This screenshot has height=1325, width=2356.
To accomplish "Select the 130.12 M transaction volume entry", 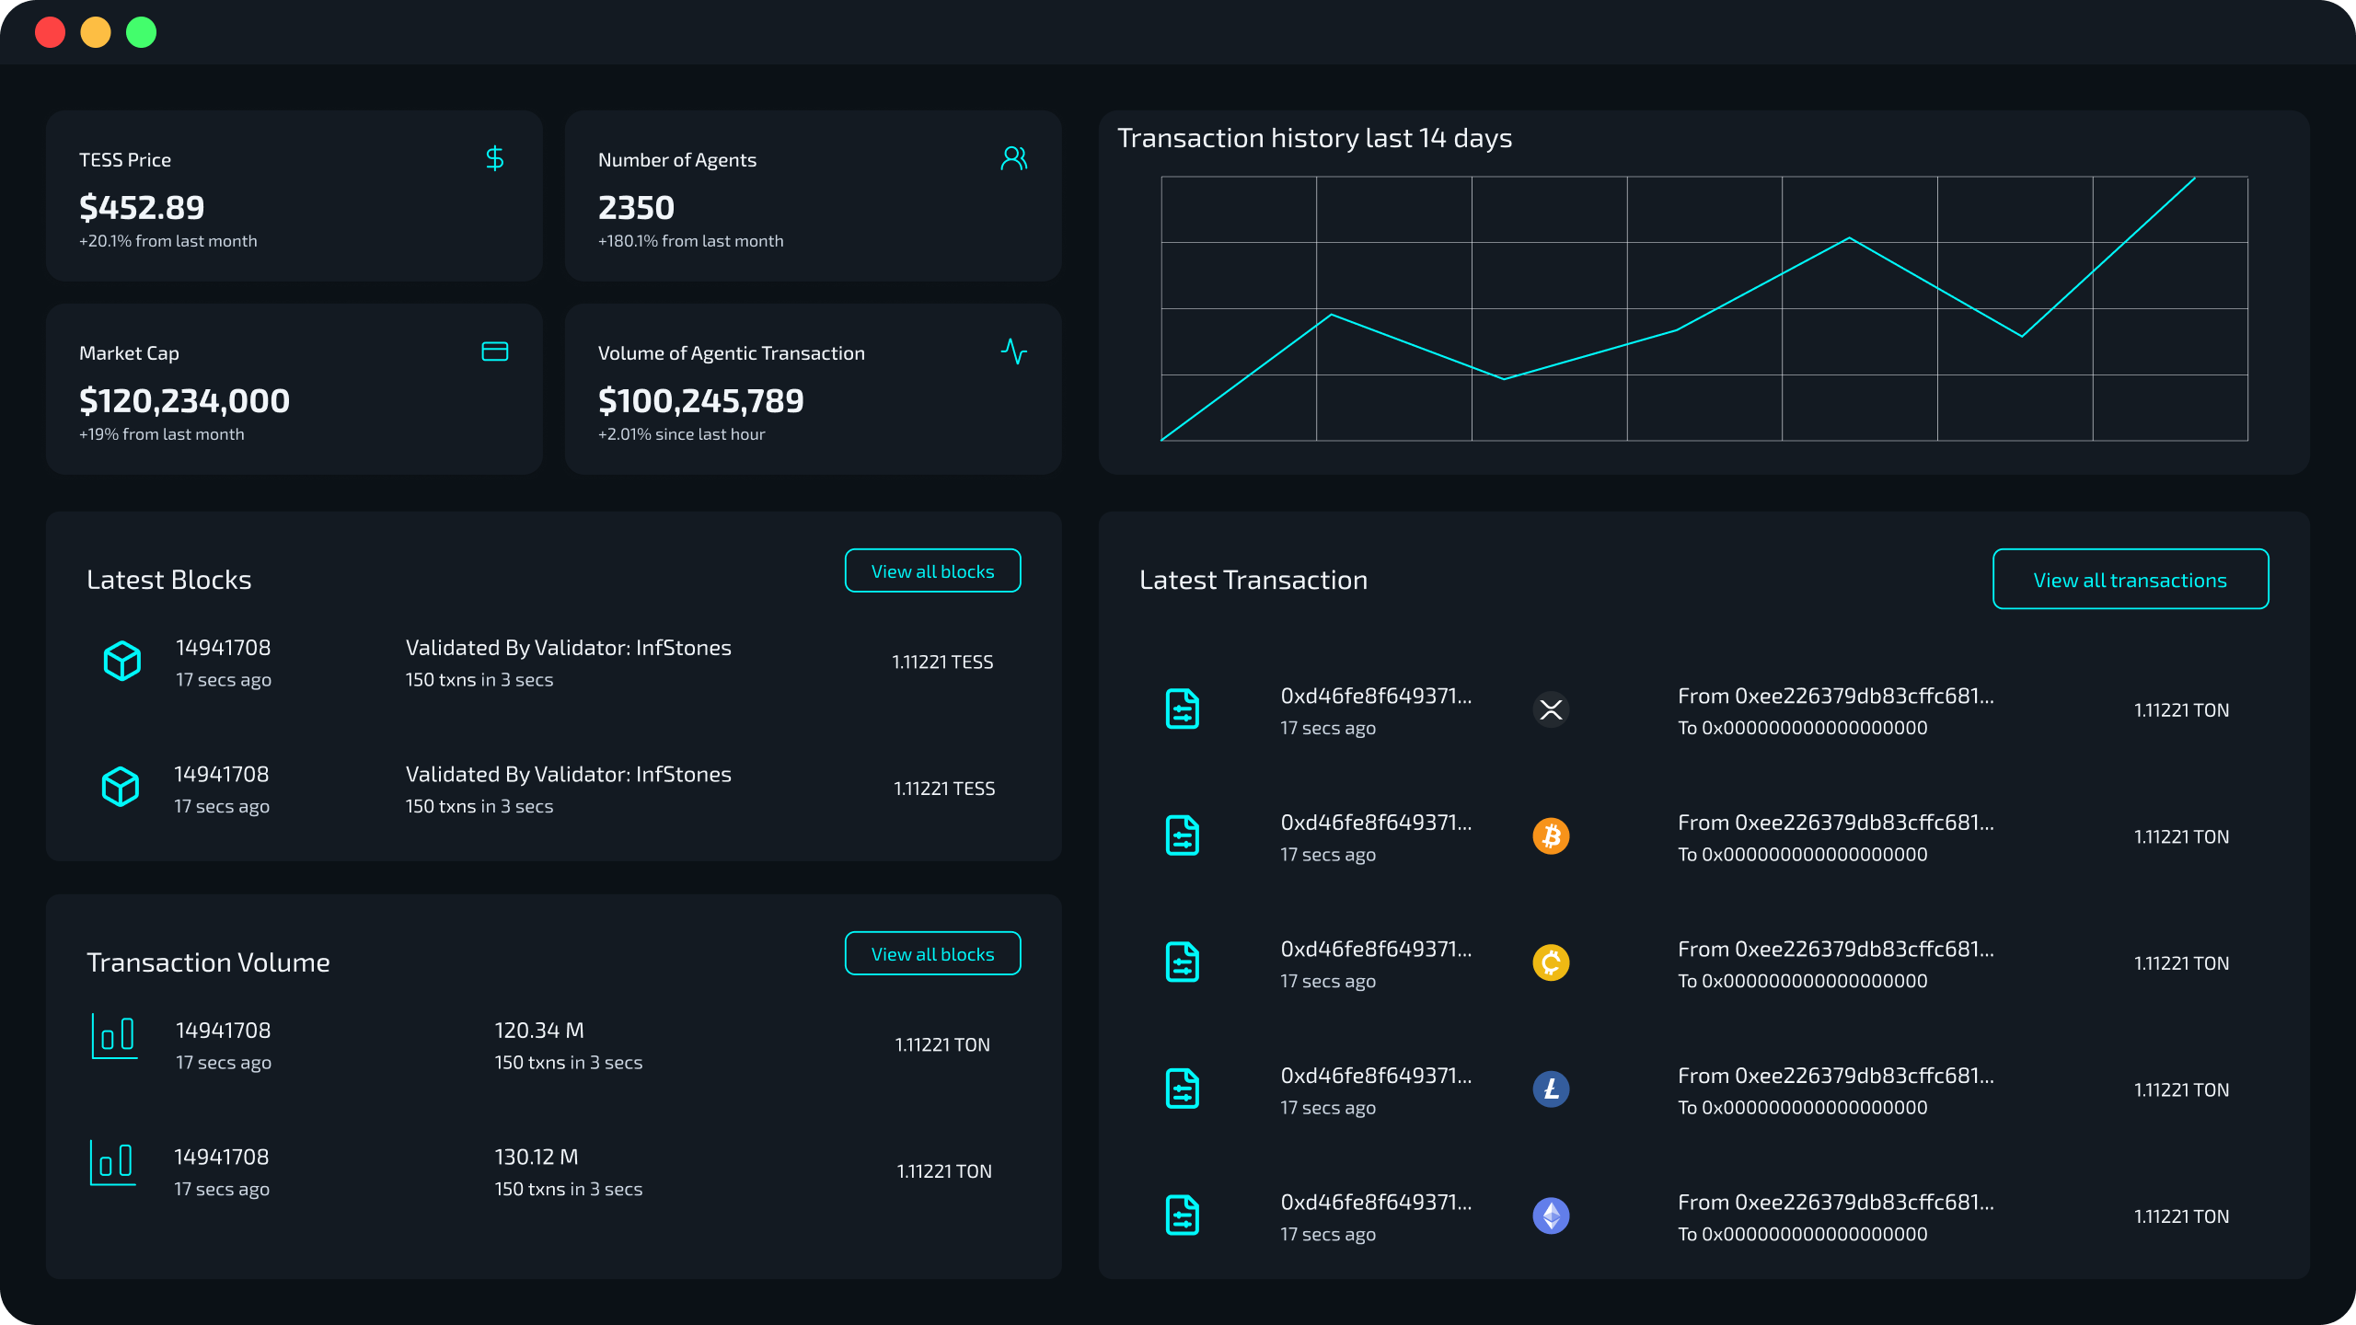I will click(x=537, y=1157).
